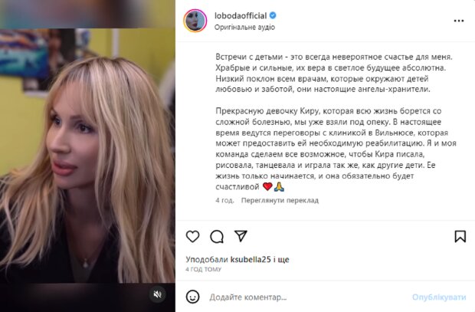Click the lobodaofficial username link

click(x=241, y=15)
